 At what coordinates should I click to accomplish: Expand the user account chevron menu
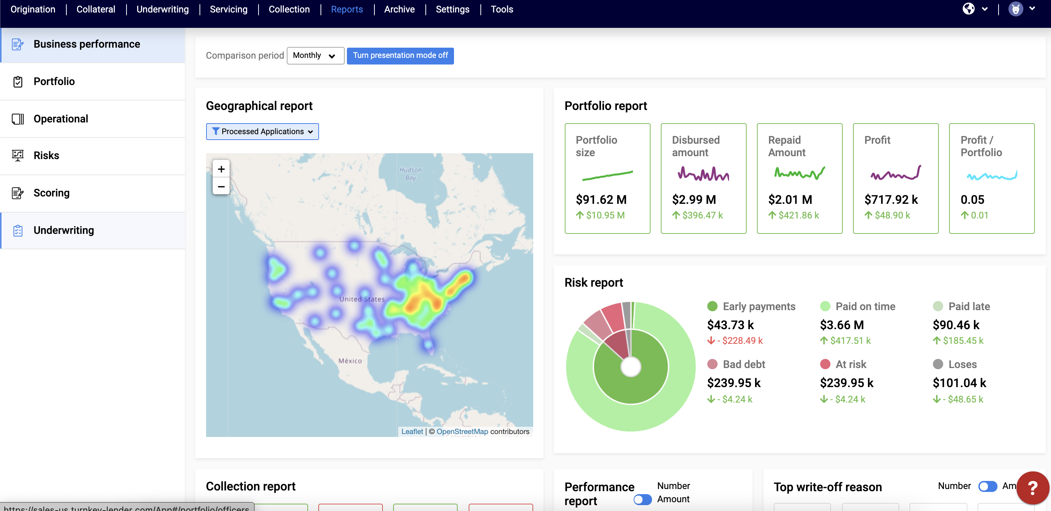(1032, 8)
